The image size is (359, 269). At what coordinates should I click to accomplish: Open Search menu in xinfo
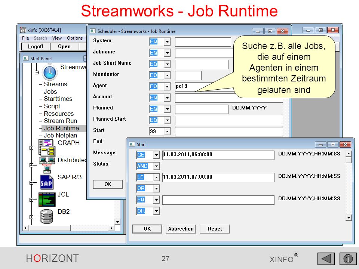pos(40,38)
